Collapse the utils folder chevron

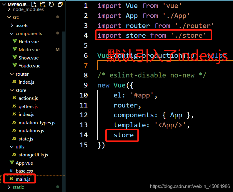[12, 147]
